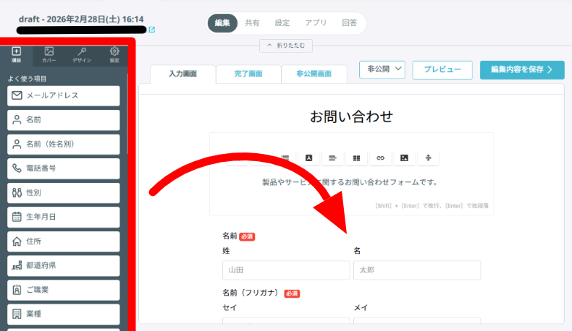Click the list toolbar icon
The image size is (572, 331).
click(285, 158)
